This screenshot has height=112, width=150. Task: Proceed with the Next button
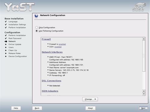[143, 108]
